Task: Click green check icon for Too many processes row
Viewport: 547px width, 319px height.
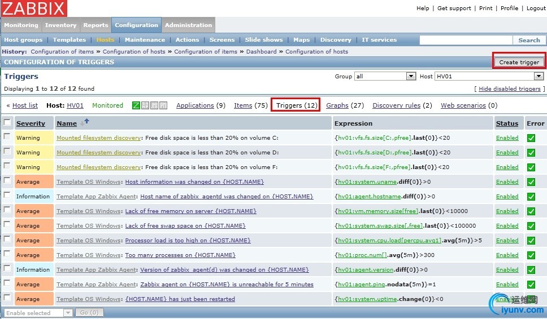Action: pyautogui.click(x=531, y=255)
